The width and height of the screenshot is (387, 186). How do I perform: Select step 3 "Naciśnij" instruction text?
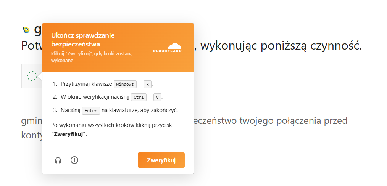tap(71, 110)
